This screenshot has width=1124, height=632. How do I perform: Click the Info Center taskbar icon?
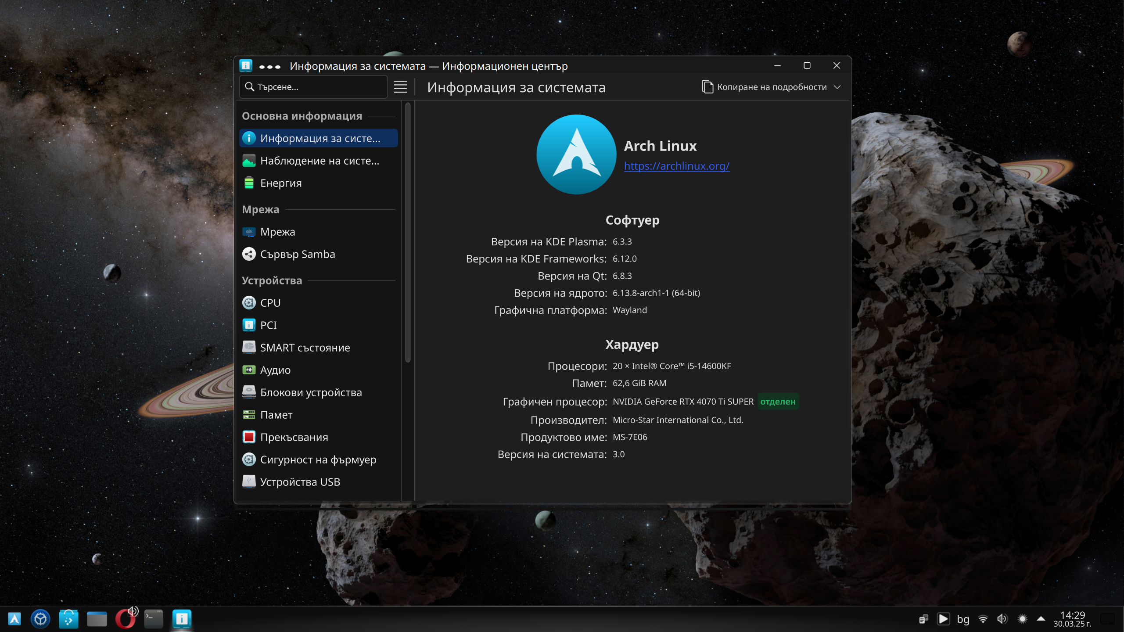click(x=182, y=619)
